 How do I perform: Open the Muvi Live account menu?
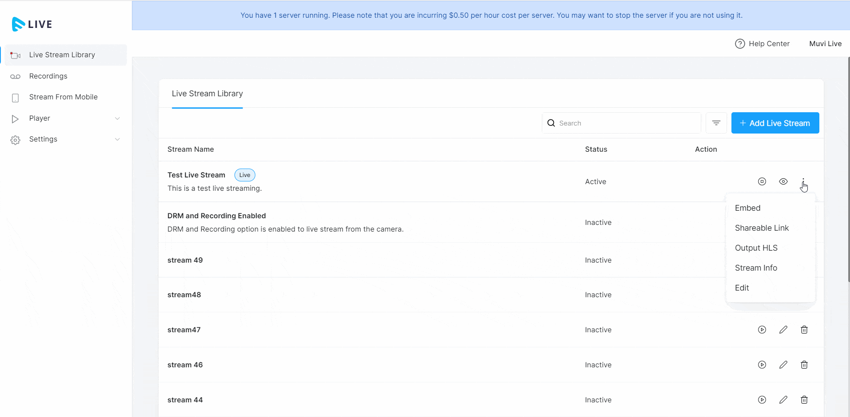pos(825,43)
